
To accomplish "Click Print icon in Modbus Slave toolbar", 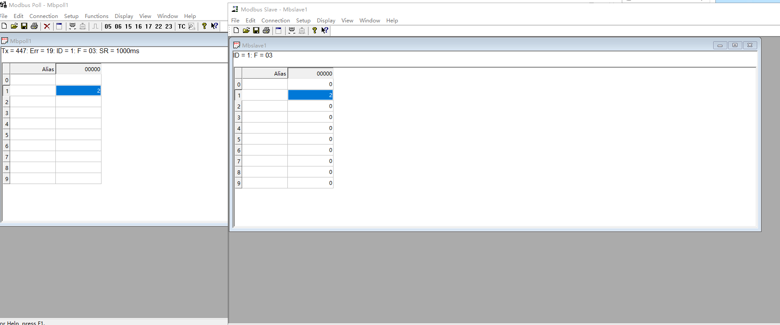I will 266,31.
